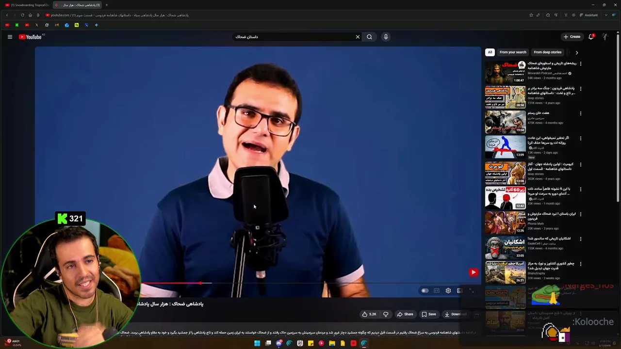Open the Windows Start menu

257,343
